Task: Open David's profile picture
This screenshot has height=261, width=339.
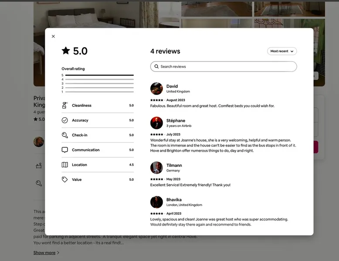Action: pos(156,88)
